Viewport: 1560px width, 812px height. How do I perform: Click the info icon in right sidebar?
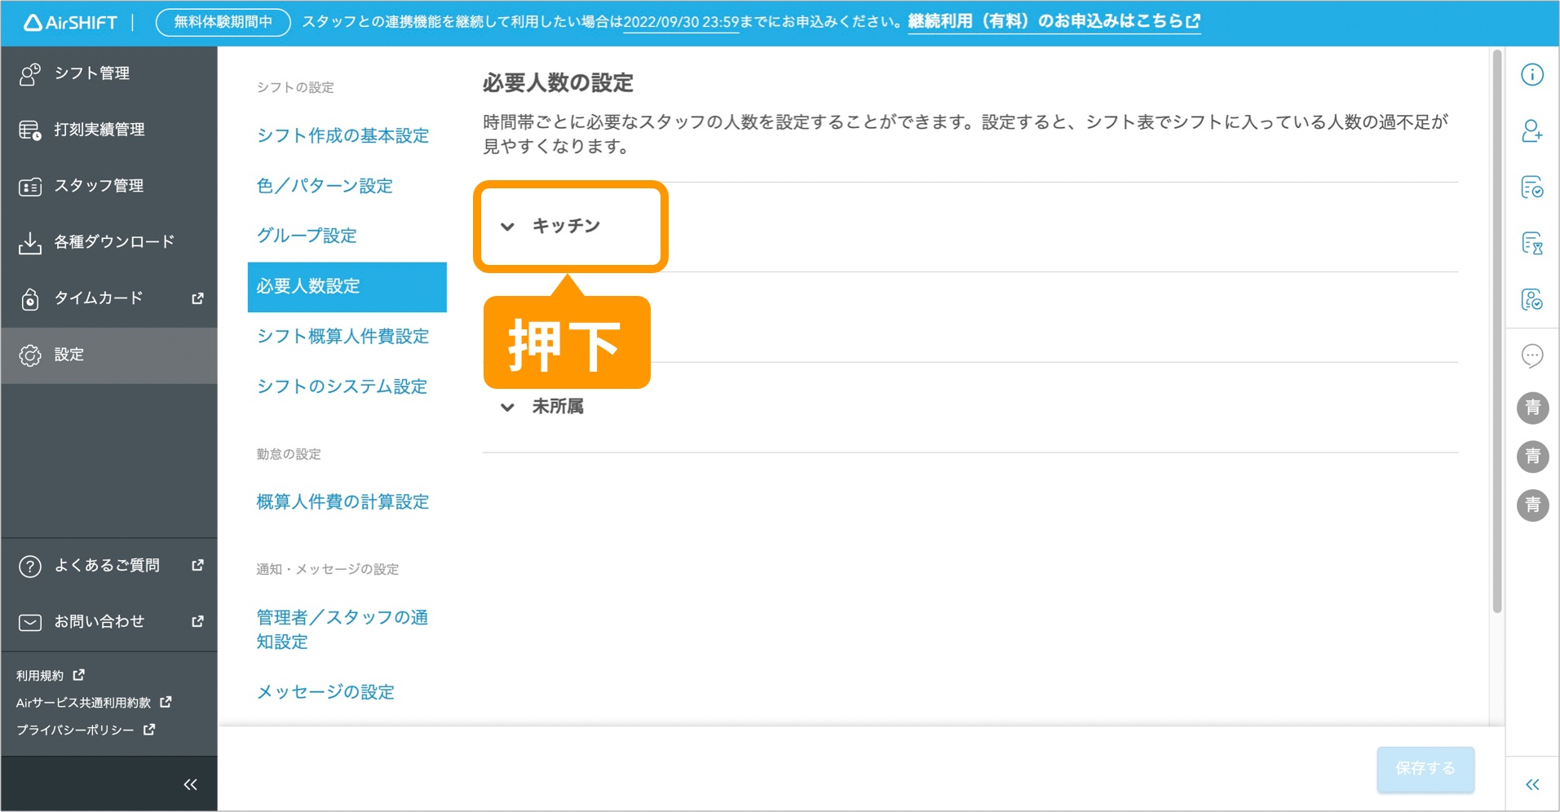(1531, 74)
